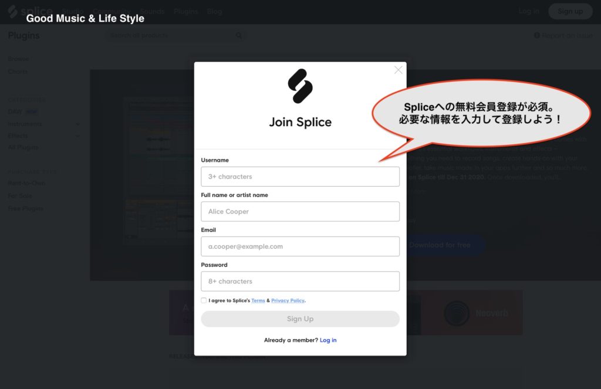
Task: Open the Studio menu in the top navigation
Action: click(73, 12)
